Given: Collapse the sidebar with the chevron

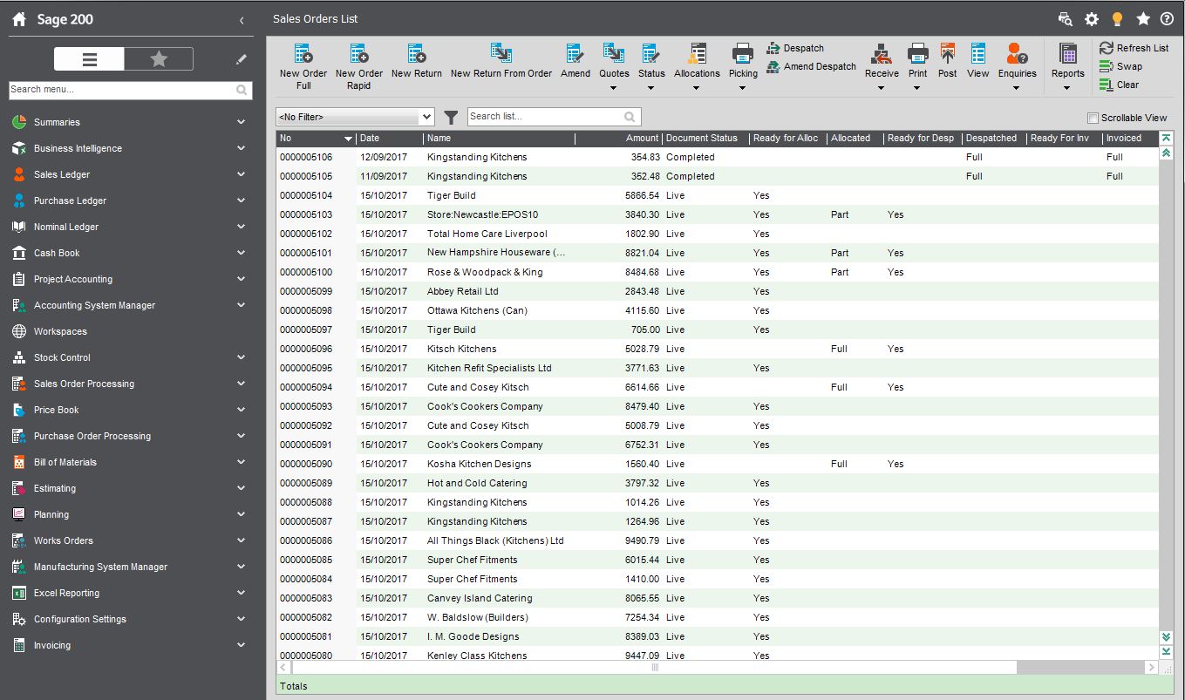Looking at the screenshot, I should tap(242, 20).
